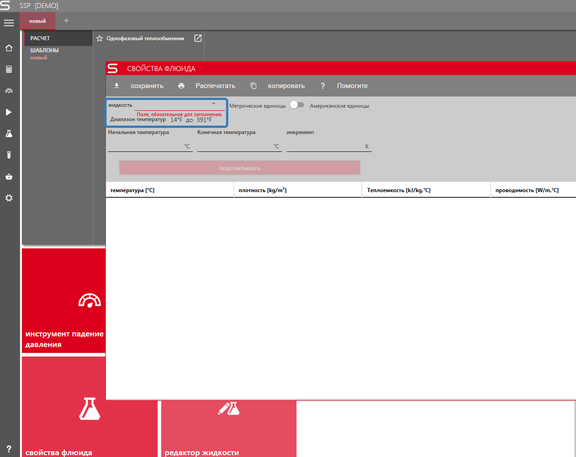Open the gauge icon in the left sidebar
Viewport: 576px width, 457px height.
9,91
